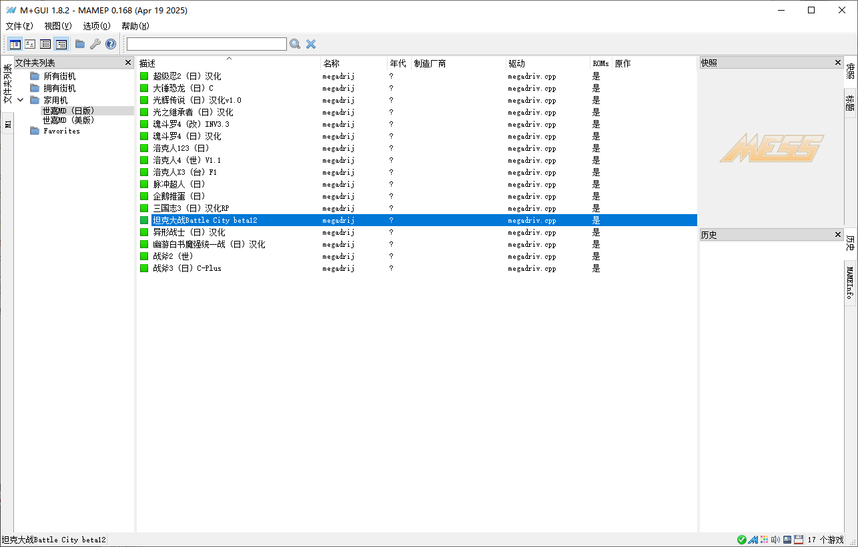Select the details list view toolbar icon

pyautogui.click(x=61, y=44)
